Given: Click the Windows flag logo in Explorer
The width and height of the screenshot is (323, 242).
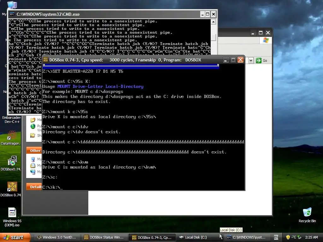Looking at the screenshot, I should (266, 40).
